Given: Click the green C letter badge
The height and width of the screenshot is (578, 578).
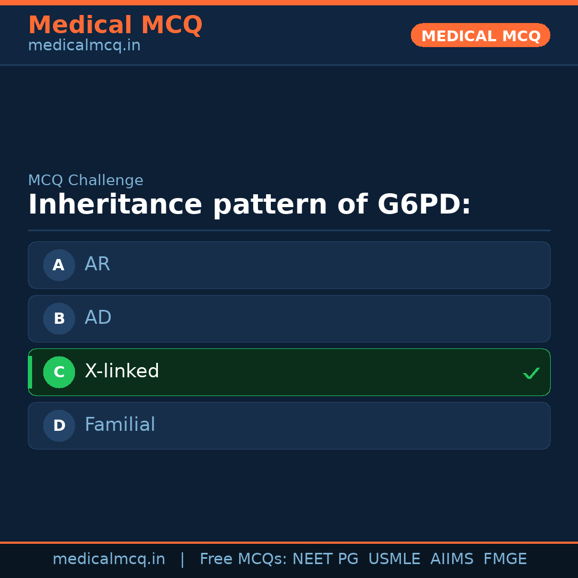Looking at the screenshot, I should tap(59, 372).
